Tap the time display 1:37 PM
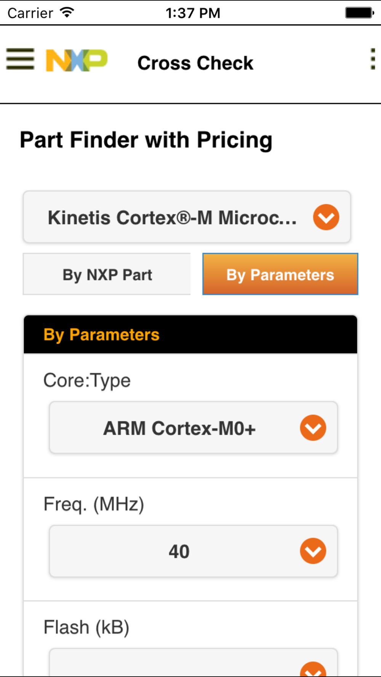The height and width of the screenshot is (677, 381). point(193,13)
